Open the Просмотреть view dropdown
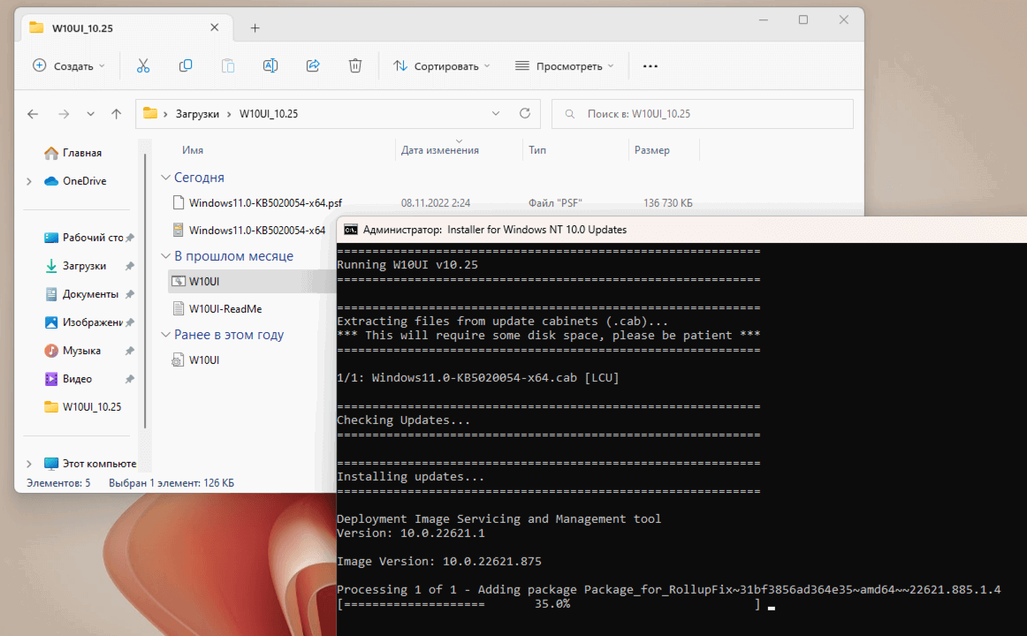Viewport: 1027px width, 636px height. pos(564,66)
